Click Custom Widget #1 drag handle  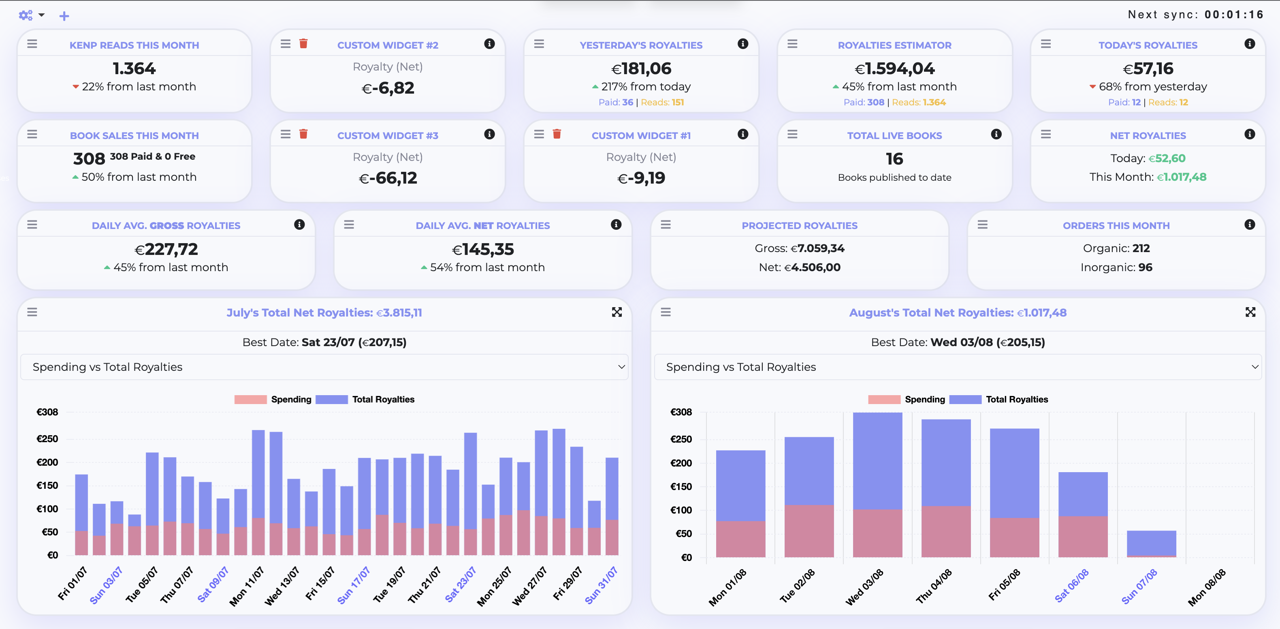coord(539,134)
